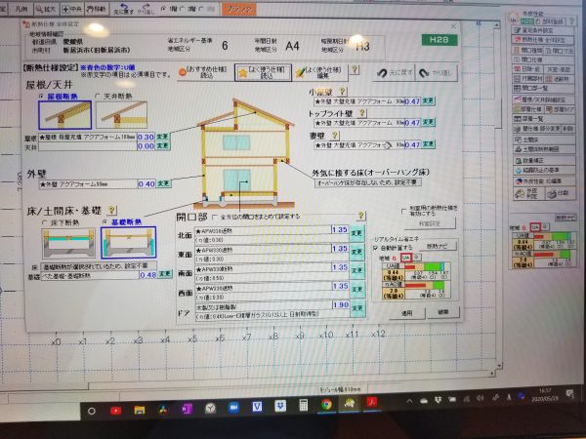The image size is (586, 439).
Task: Click 適用 apply button
Action: click(407, 313)
